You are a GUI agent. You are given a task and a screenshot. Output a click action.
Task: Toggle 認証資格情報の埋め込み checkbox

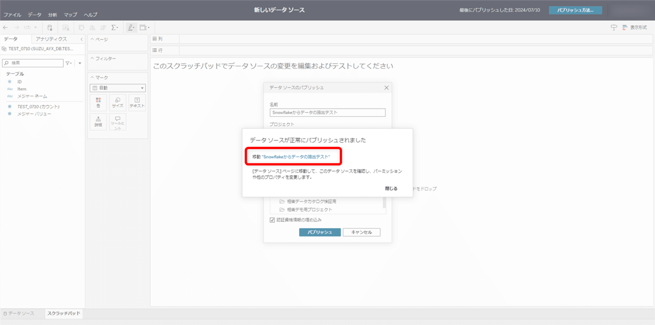pos(272,220)
